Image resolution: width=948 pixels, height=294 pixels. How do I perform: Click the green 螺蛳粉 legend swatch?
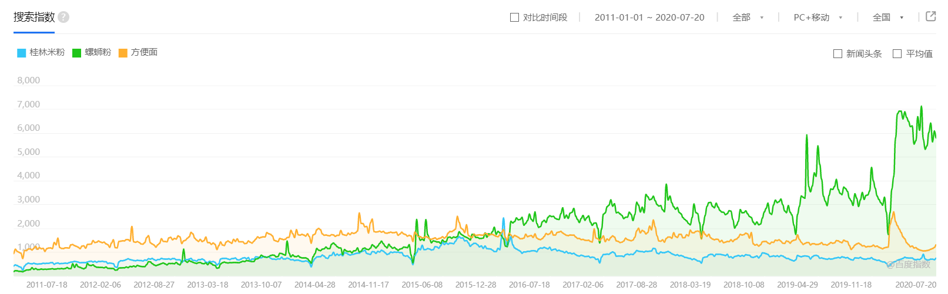[76, 53]
